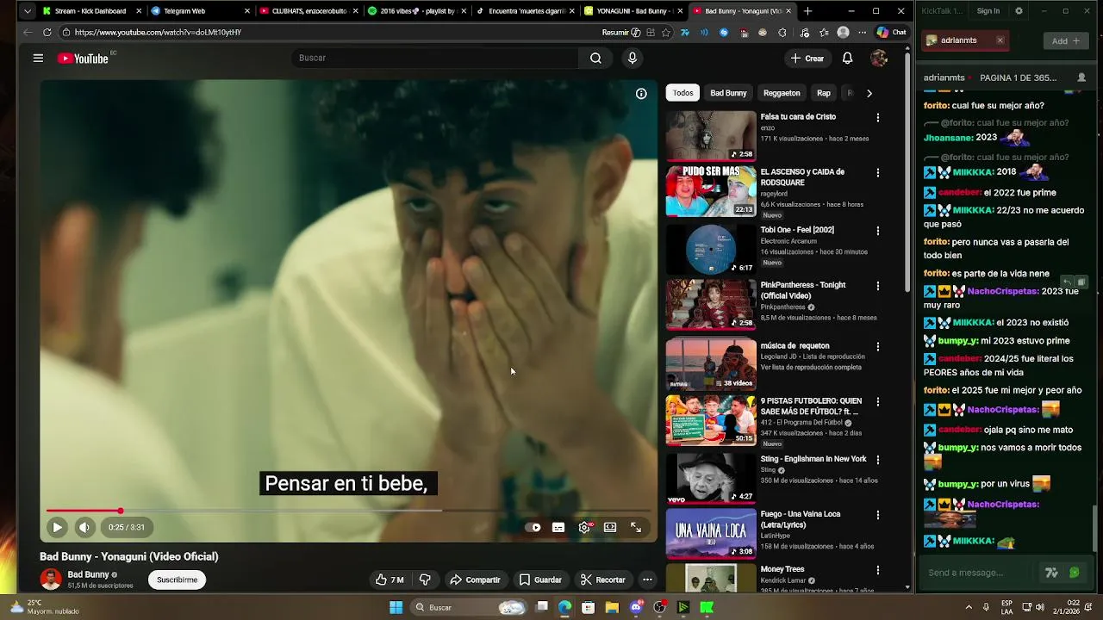Open Bad Bunny channel avatar
The width and height of the screenshot is (1103, 620).
coord(51,580)
